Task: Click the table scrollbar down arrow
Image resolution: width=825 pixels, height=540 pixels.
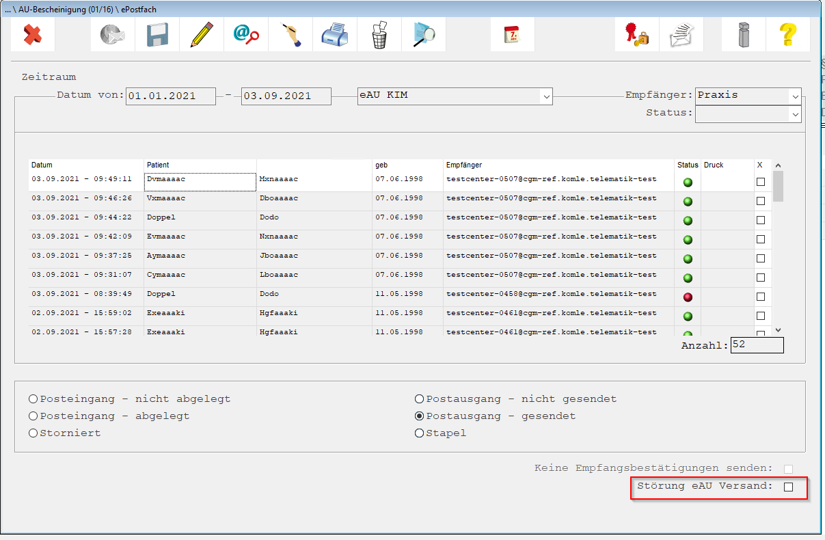Action: tap(778, 330)
